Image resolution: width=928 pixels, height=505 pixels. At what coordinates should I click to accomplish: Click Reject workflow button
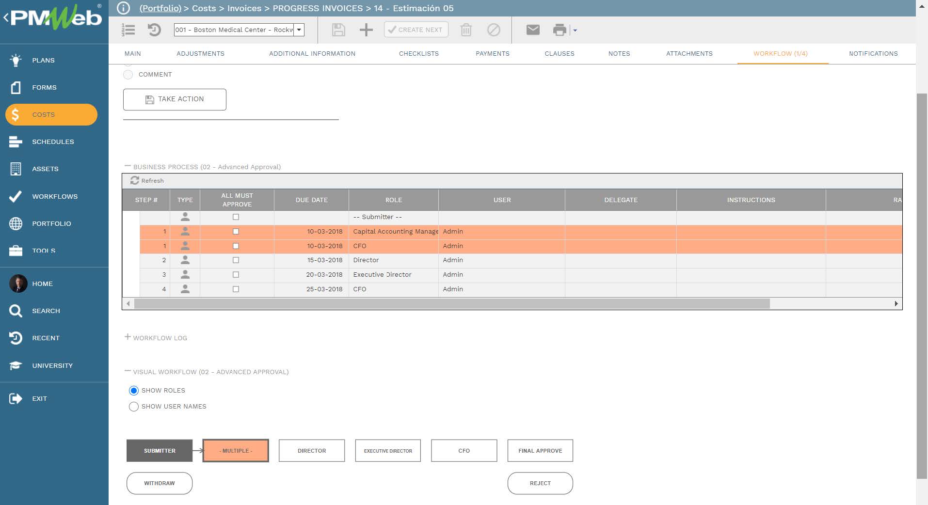pos(540,483)
